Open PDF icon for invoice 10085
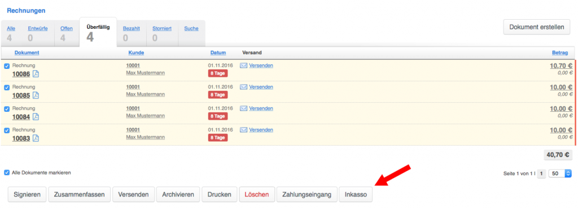578x209 pixels. pyautogui.click(x=36, y=95)
